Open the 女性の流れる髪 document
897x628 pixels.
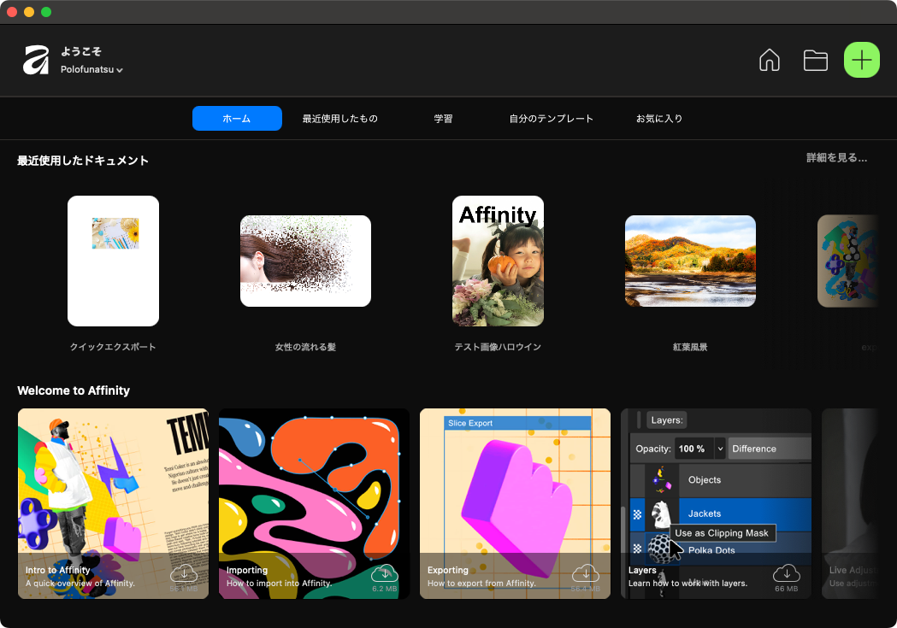(x=305, y=261)
